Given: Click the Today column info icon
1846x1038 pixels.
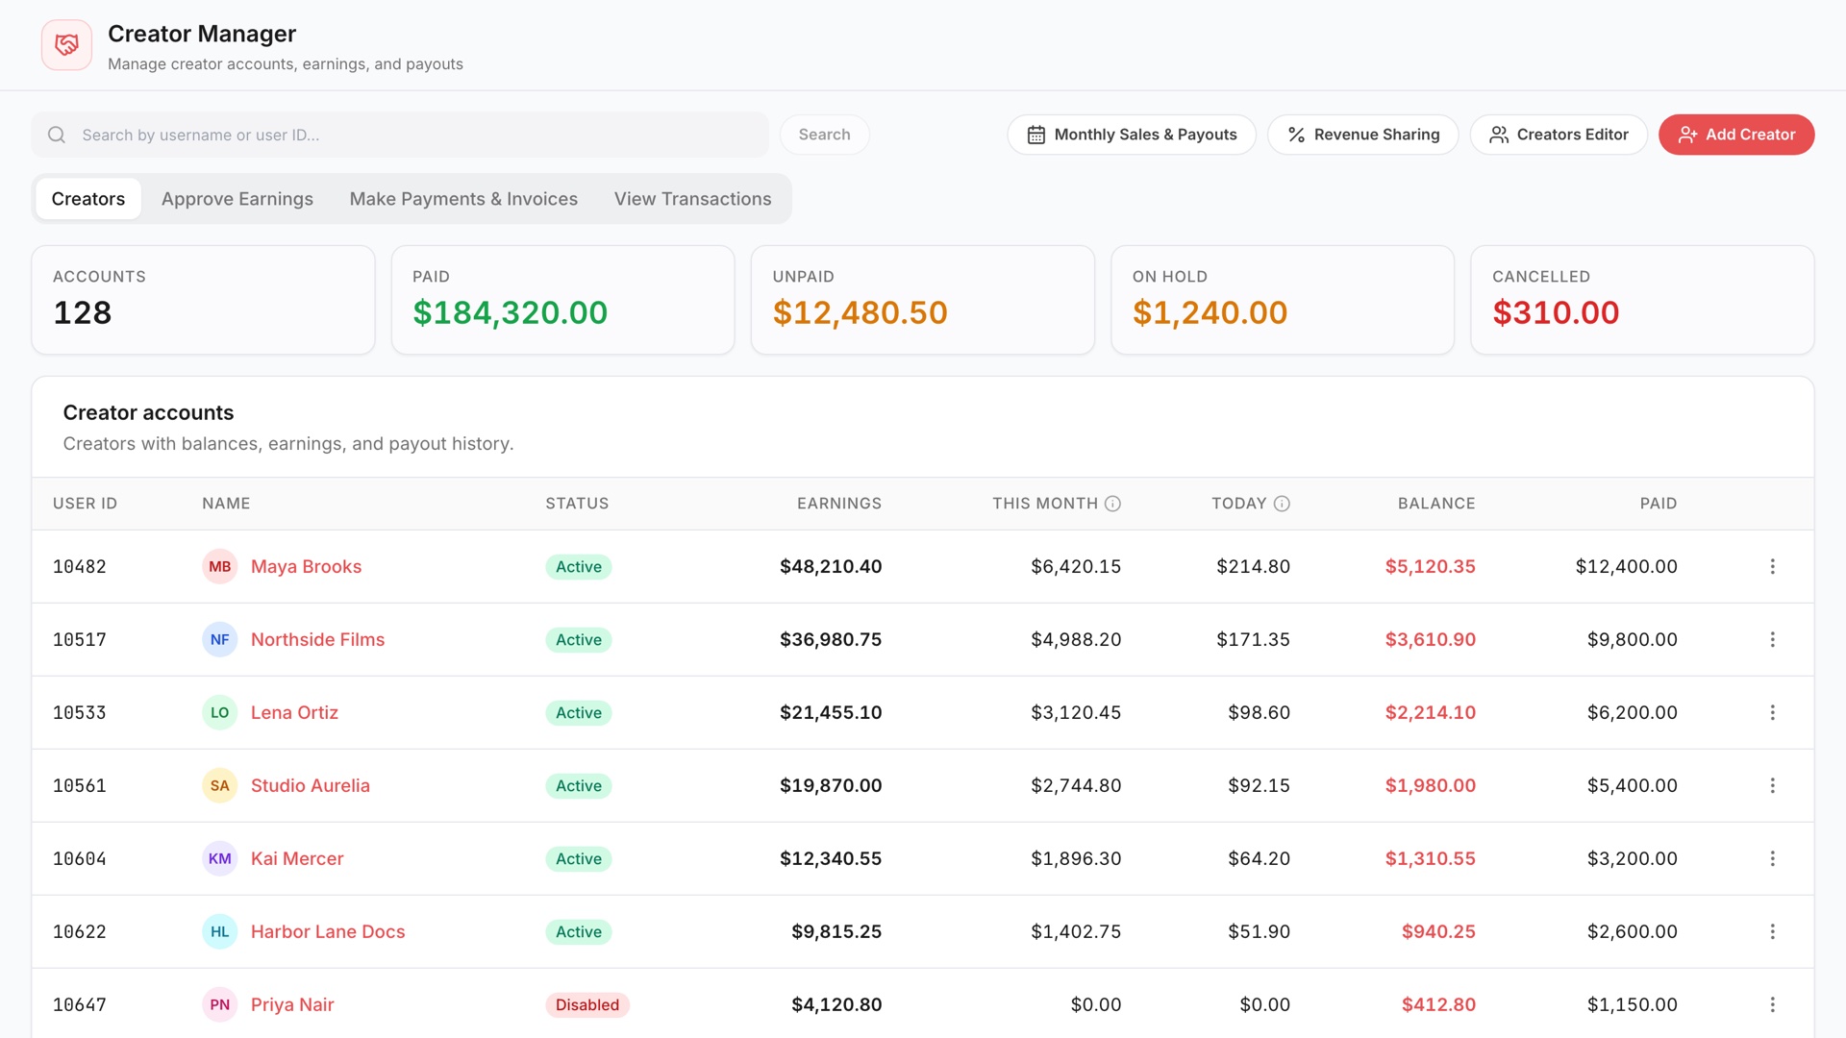Looking at the screenshot, I should coord(1282,504).
